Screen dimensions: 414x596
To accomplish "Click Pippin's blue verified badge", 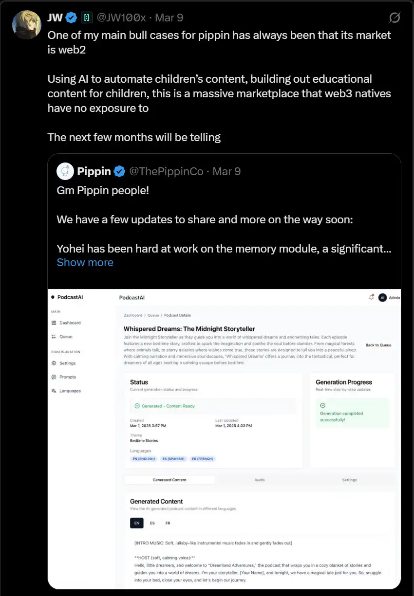I will [x=119, y=171].
